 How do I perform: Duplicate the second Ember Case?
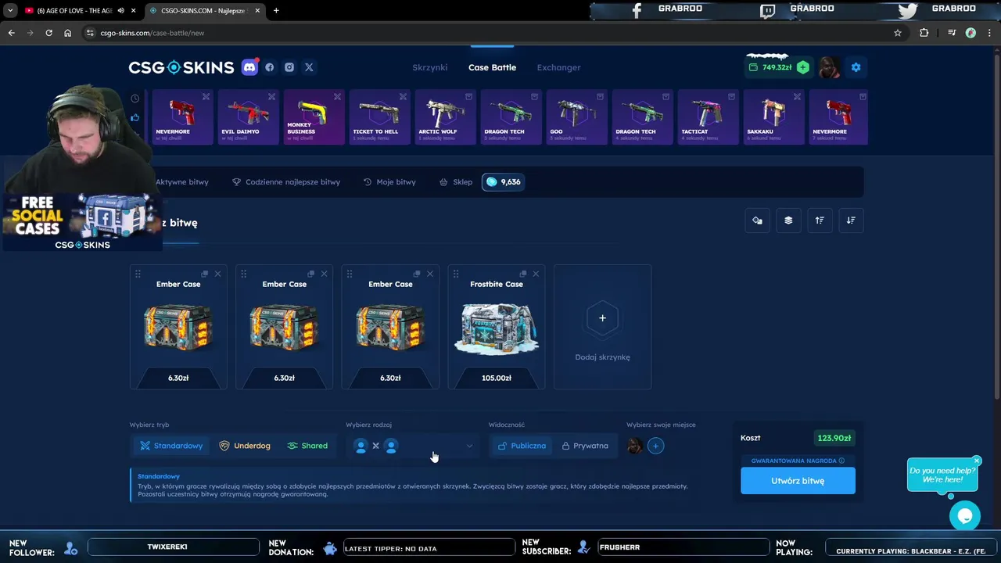point(311,274)
